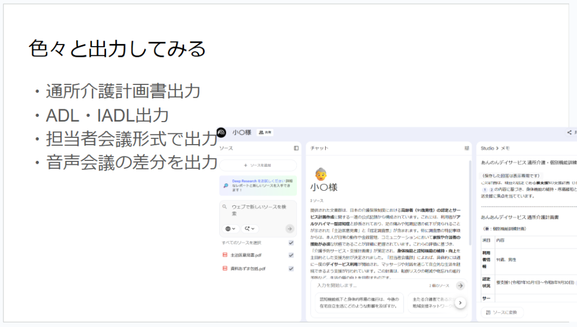Viewport: 577px width, 327px height.
Task: Click the send arrow in chat input
Action: (x=460, y=286)
